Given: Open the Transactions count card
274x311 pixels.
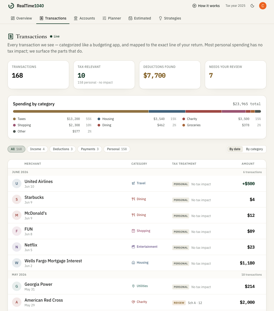Looking at the screenshot, I should [38, 75].
